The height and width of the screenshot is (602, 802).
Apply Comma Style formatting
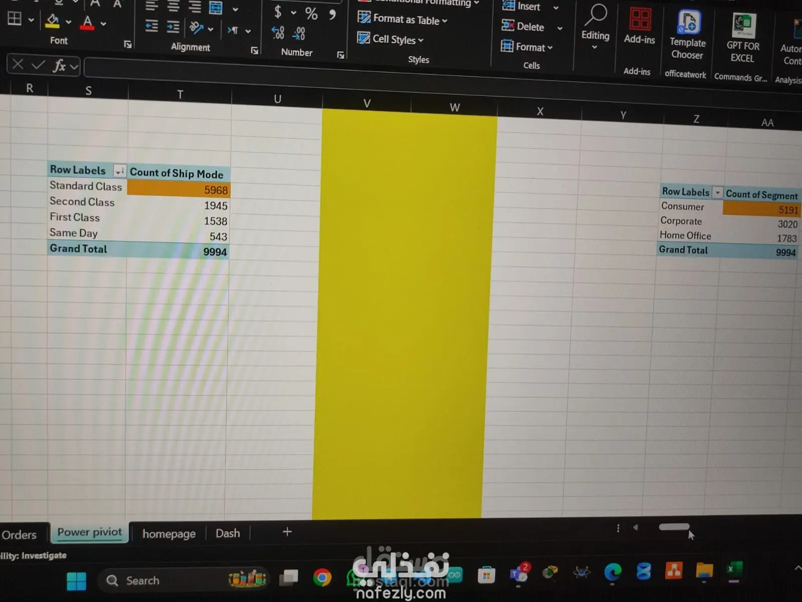[x=332, y=15]
